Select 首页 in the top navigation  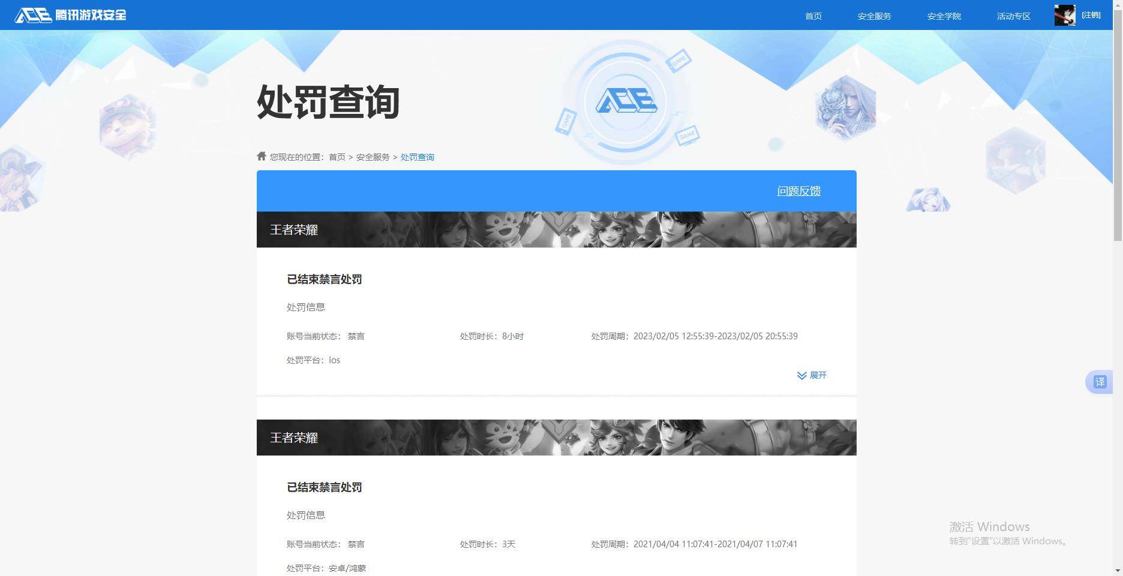tap(813, 16)
